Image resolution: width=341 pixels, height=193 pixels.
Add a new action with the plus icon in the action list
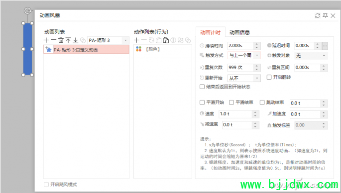pyautogui.click(x=136, y=40)
